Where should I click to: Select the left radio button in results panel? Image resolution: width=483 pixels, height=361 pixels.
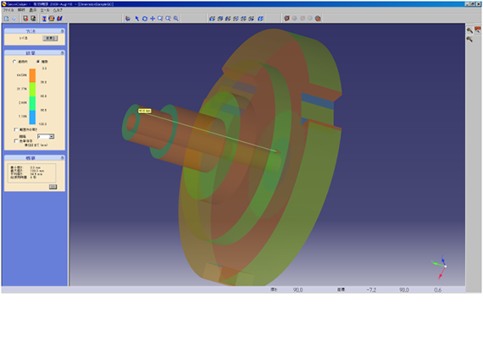(14, 62)
